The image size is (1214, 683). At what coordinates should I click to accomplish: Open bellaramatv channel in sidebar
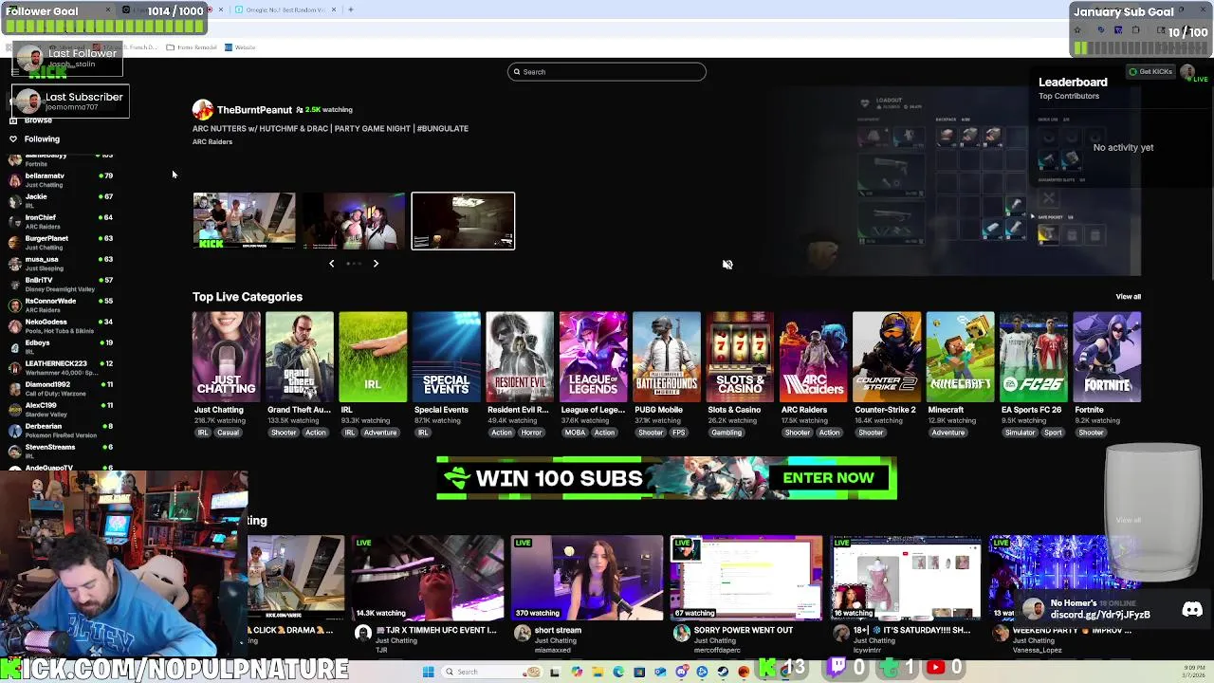62,180
